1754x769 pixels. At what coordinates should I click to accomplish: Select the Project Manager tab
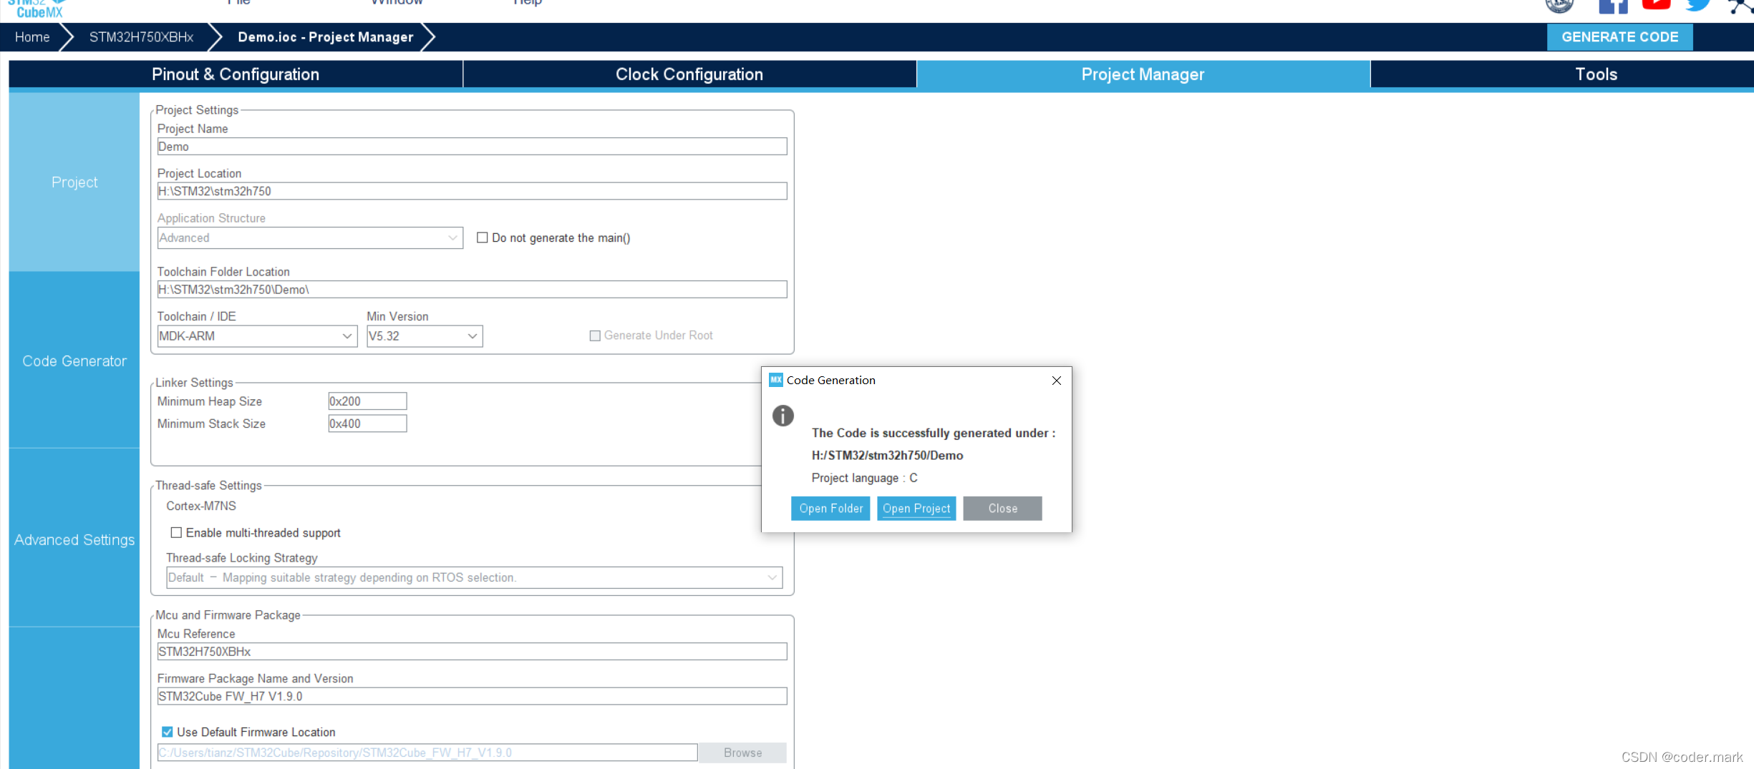coord(1143,74)
